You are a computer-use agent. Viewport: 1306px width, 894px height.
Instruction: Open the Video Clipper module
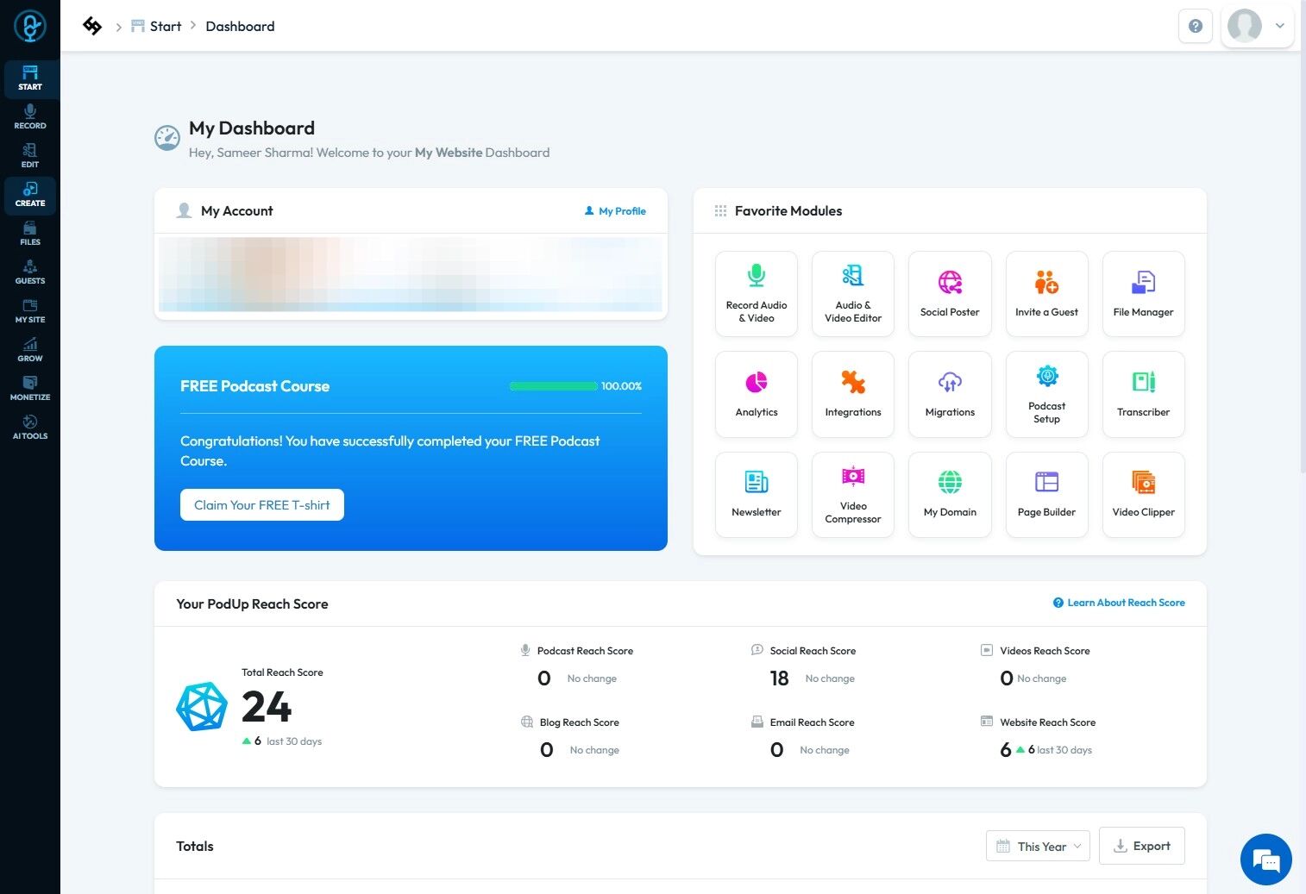(1143, 494)
